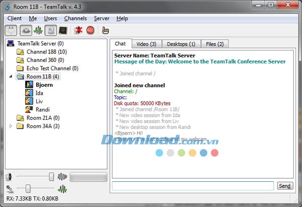Viewport: 302px width, 207px height.
Task: Click the microphone icon at bottom left
Action: point(9,188)
